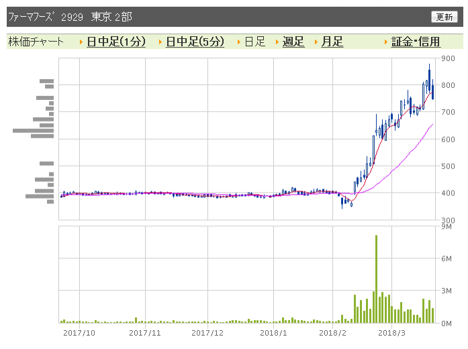Click the 800 price axis label
468x349 pixels.
[x=448, y=85]
